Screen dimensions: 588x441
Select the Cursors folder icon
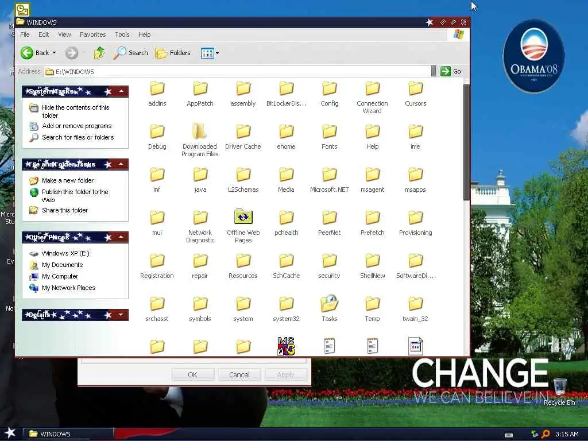416,88
